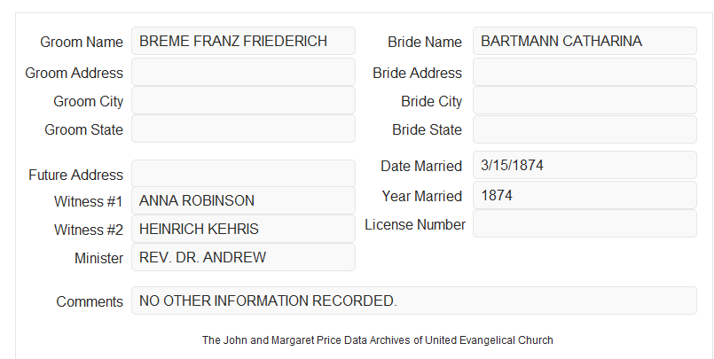Focus the Groom State input

[243, 129]
